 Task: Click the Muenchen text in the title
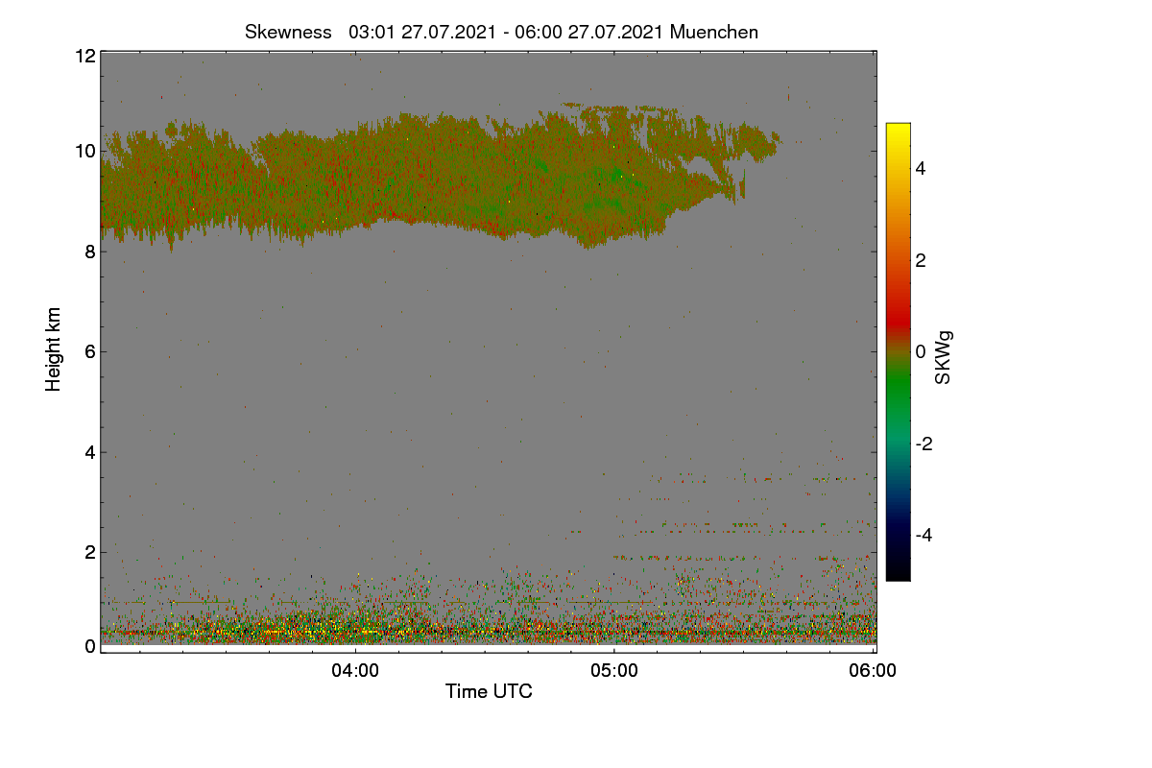pyautogui.click(x=714, y=32)
